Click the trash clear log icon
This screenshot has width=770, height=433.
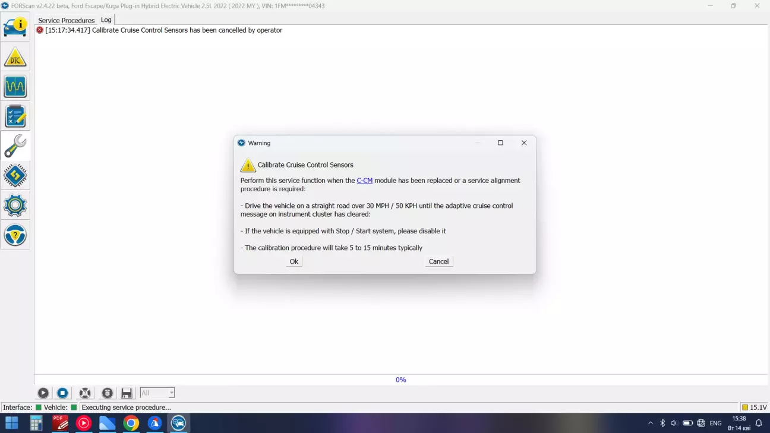click(107, 393)
